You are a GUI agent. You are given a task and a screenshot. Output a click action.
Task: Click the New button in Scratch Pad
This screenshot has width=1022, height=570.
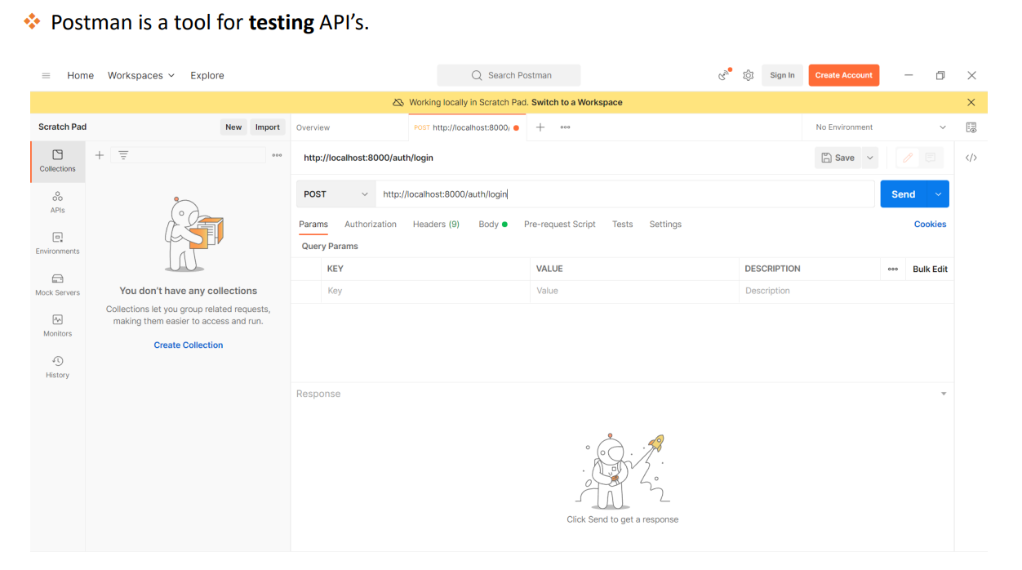point(233,127)
